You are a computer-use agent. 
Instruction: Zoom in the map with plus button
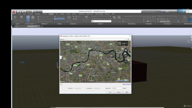click(x=126, y=56)
